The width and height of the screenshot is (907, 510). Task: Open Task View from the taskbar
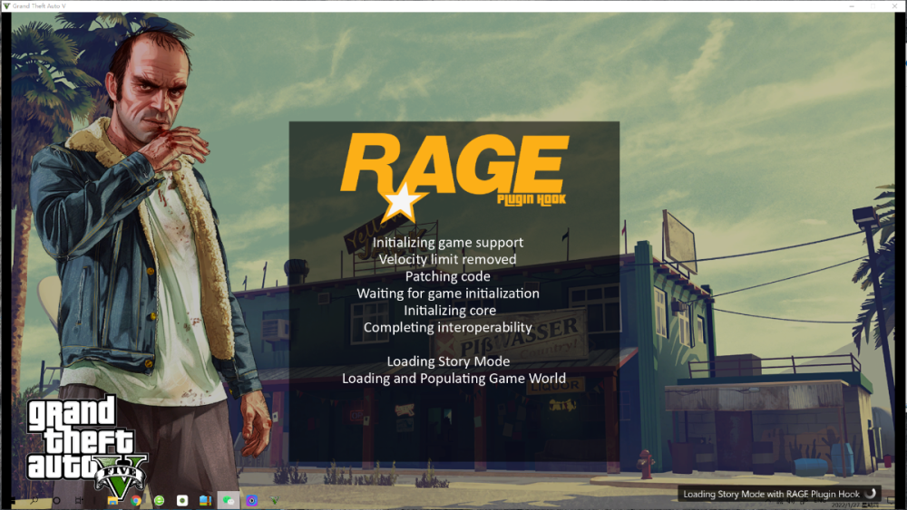click(80, 500)
